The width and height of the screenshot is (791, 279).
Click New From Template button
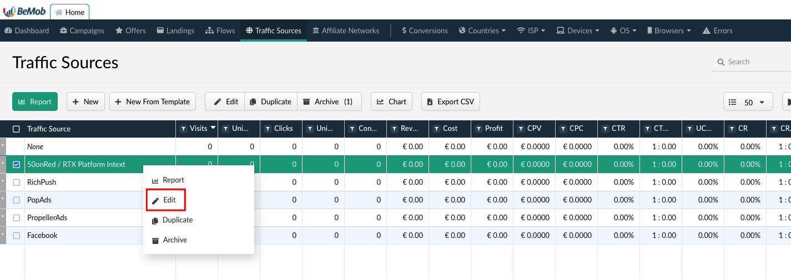153,102
